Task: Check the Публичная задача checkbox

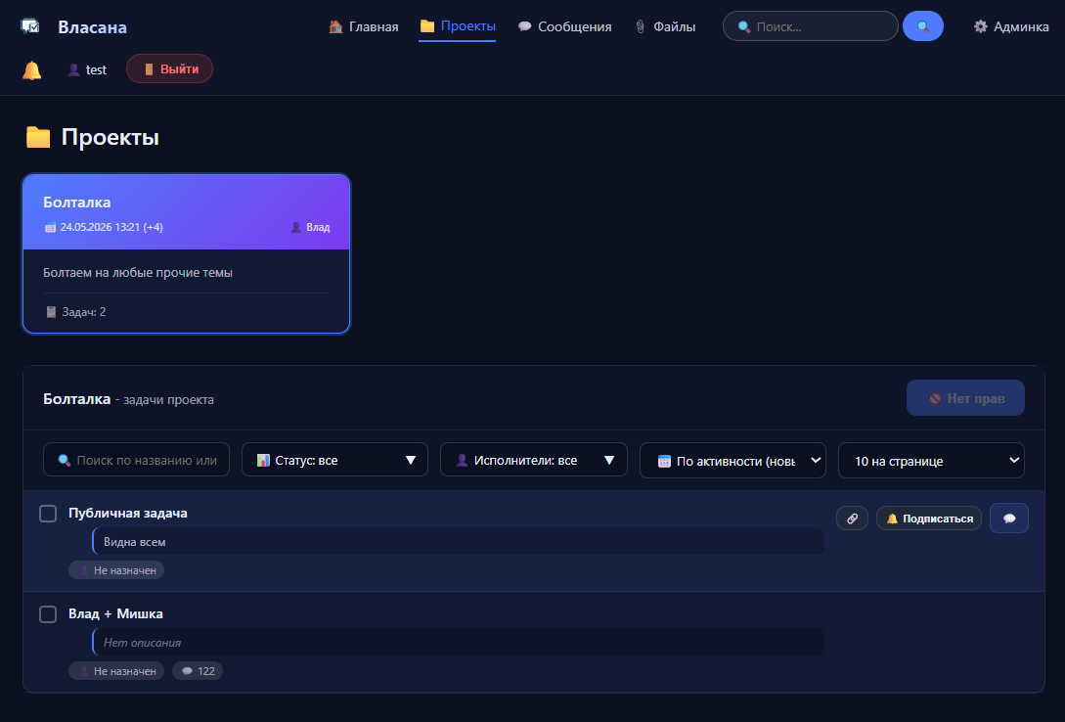Action: pos(48,514)
